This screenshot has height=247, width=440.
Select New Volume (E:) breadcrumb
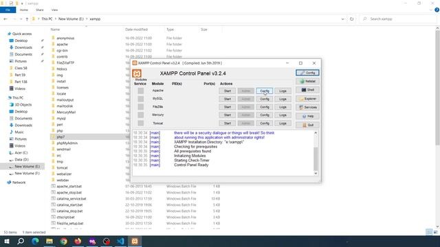[71, 19]
